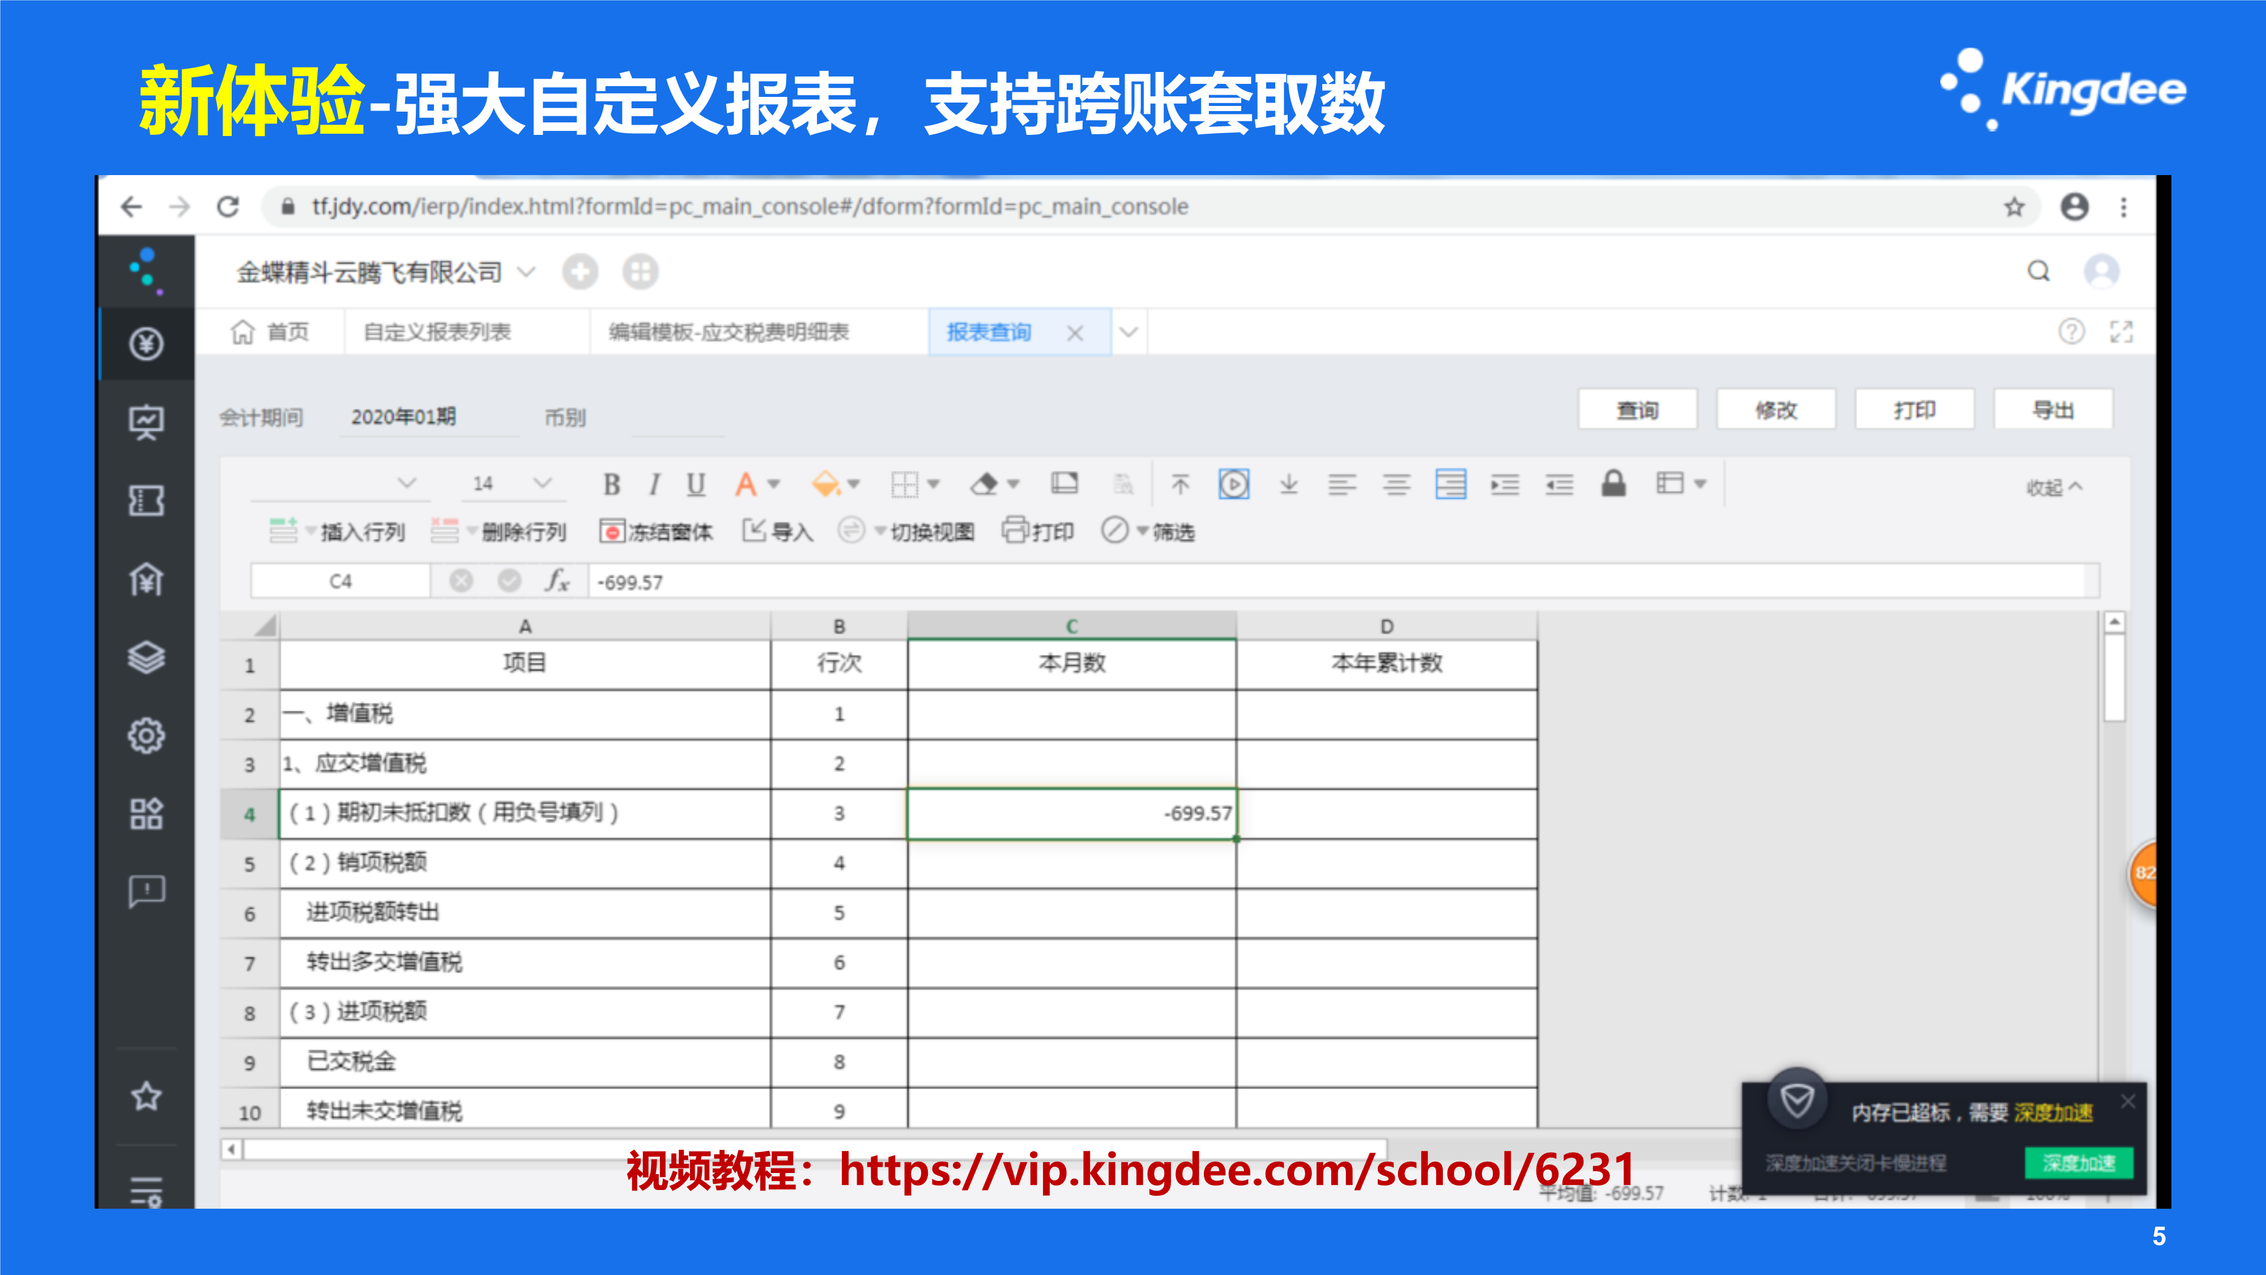
Task: Toggle the highlighted right-align icon
Action: pyautogui.click(x=1451, y=484)
